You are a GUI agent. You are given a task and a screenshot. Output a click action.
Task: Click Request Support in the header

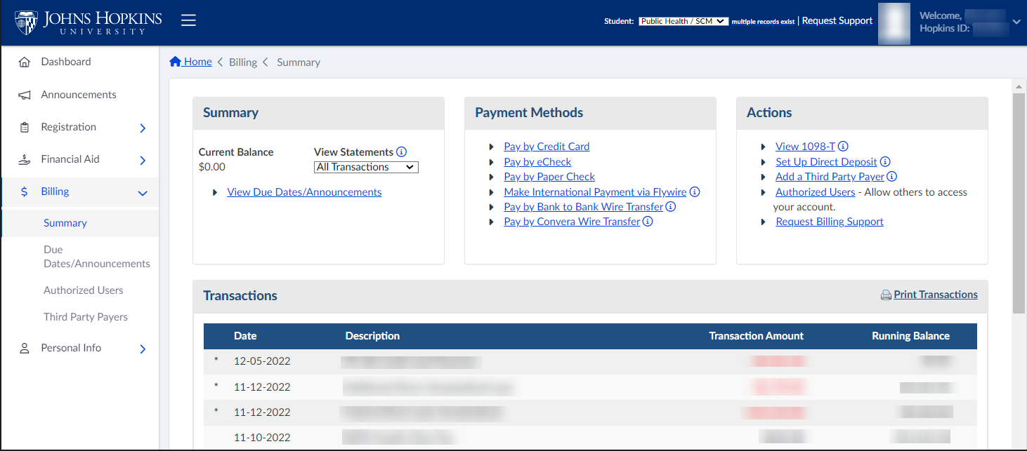tap(837, 20)
